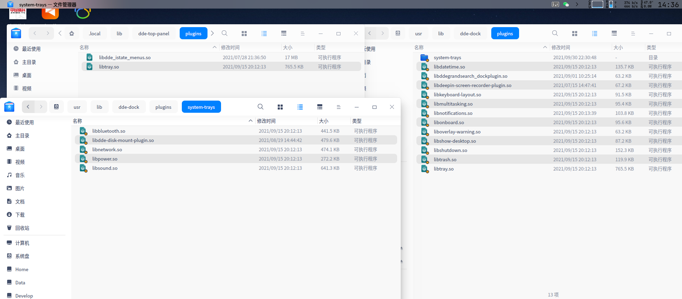Open search in the dde-top-panel window

click(x=225, y=34)
